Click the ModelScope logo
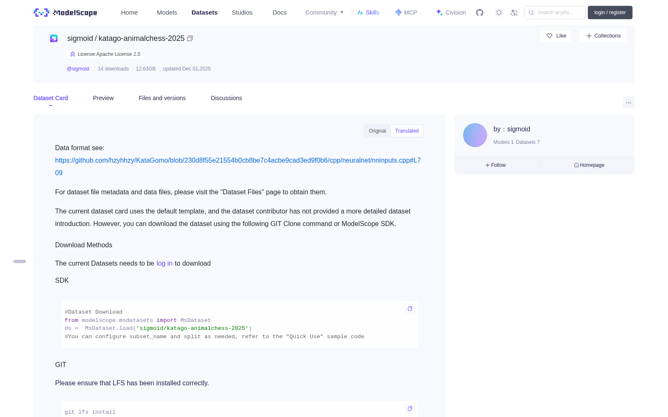This screenshot has height=417, width=668. [65, 13]
